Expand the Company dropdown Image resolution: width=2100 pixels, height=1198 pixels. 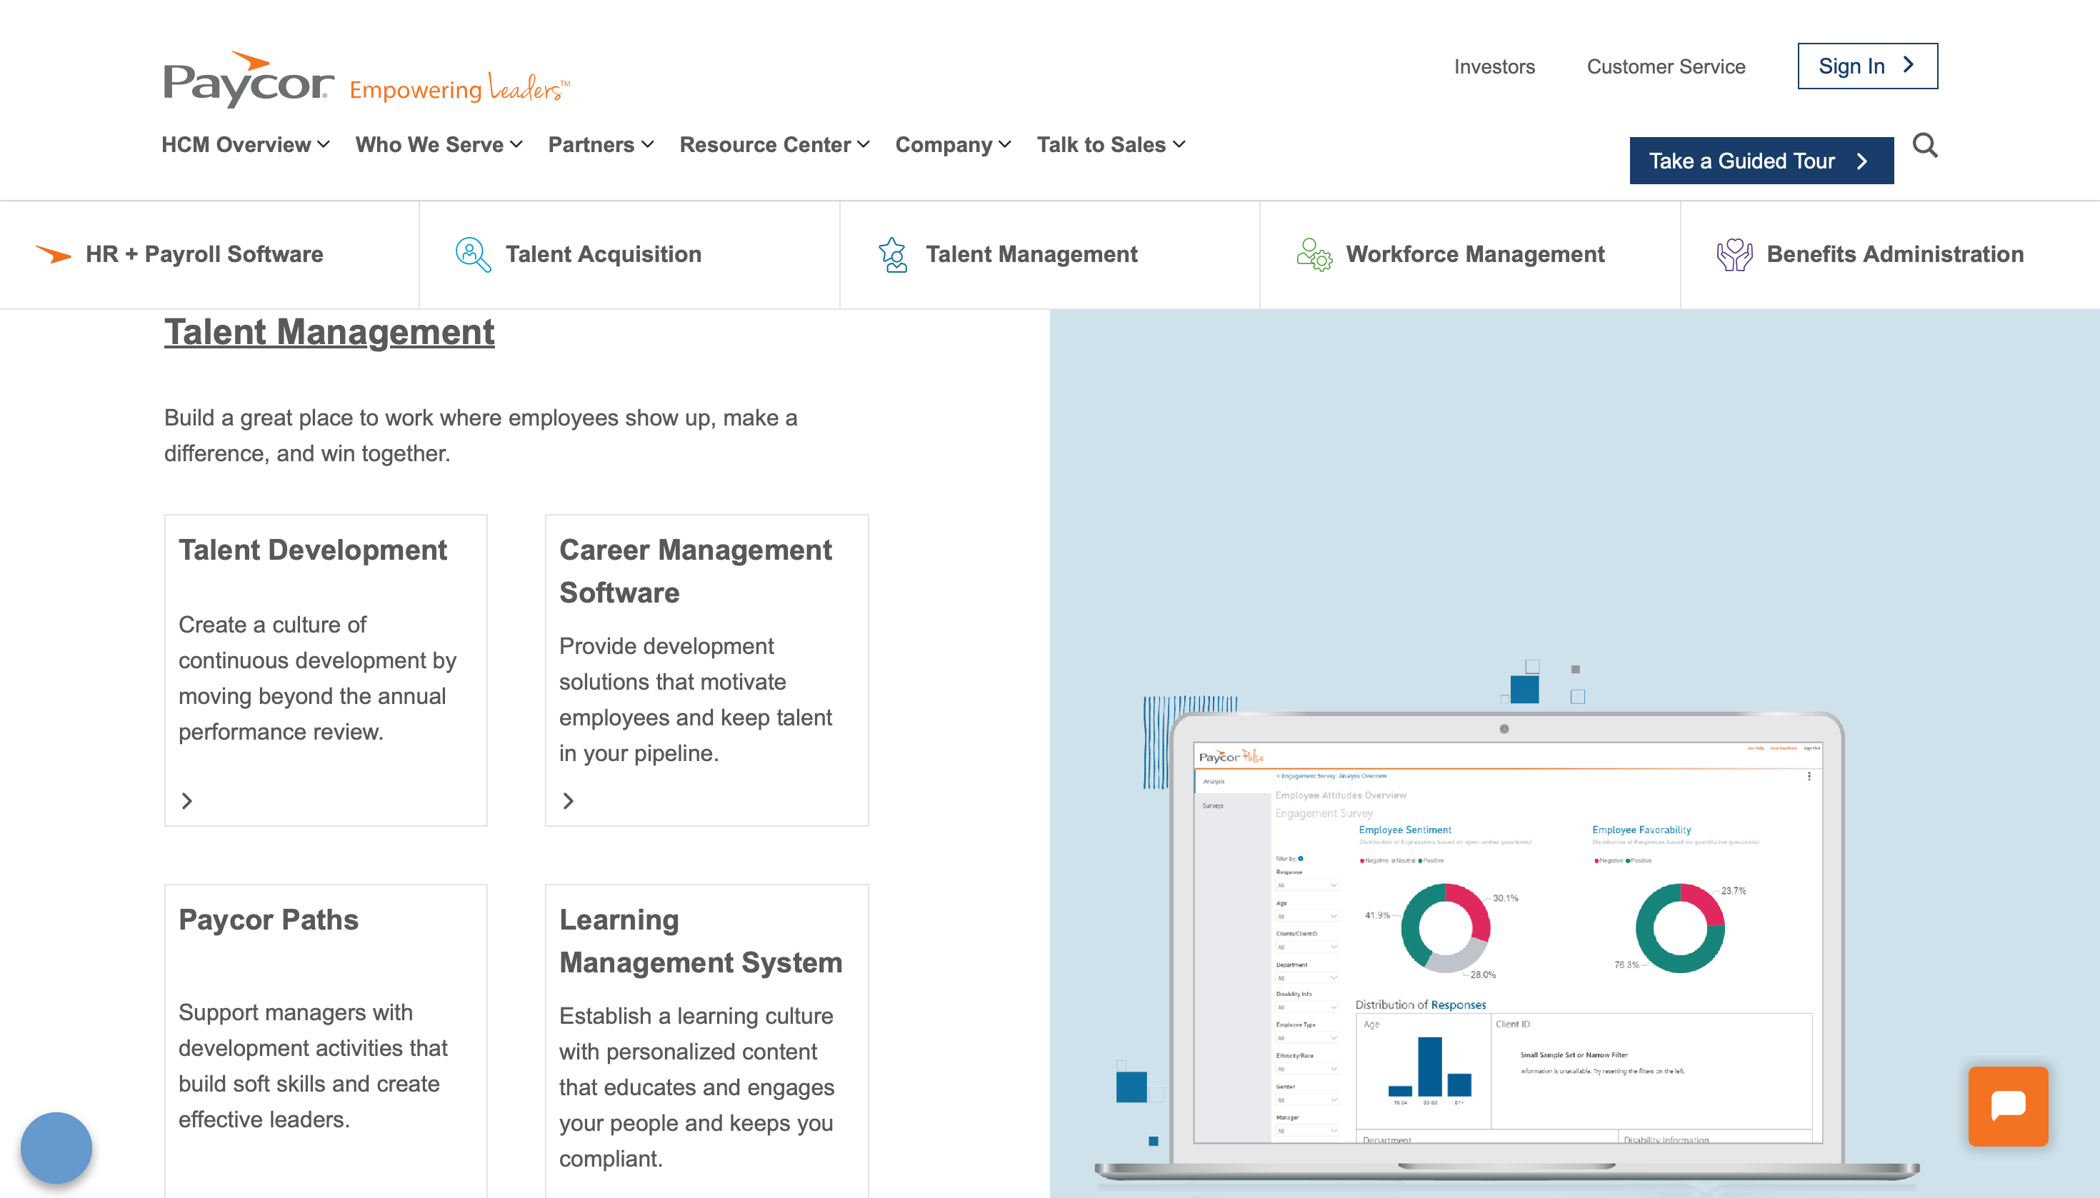(954, 145)
